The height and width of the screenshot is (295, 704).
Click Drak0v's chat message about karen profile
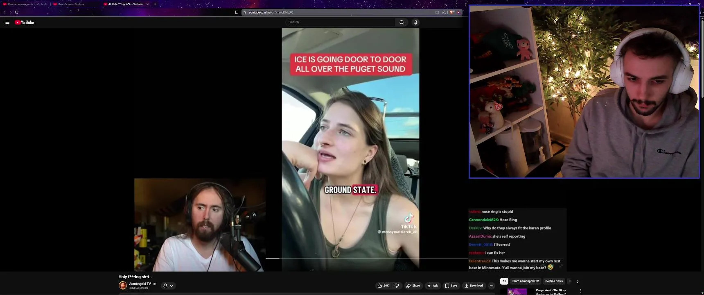click(x=517, y=228)
